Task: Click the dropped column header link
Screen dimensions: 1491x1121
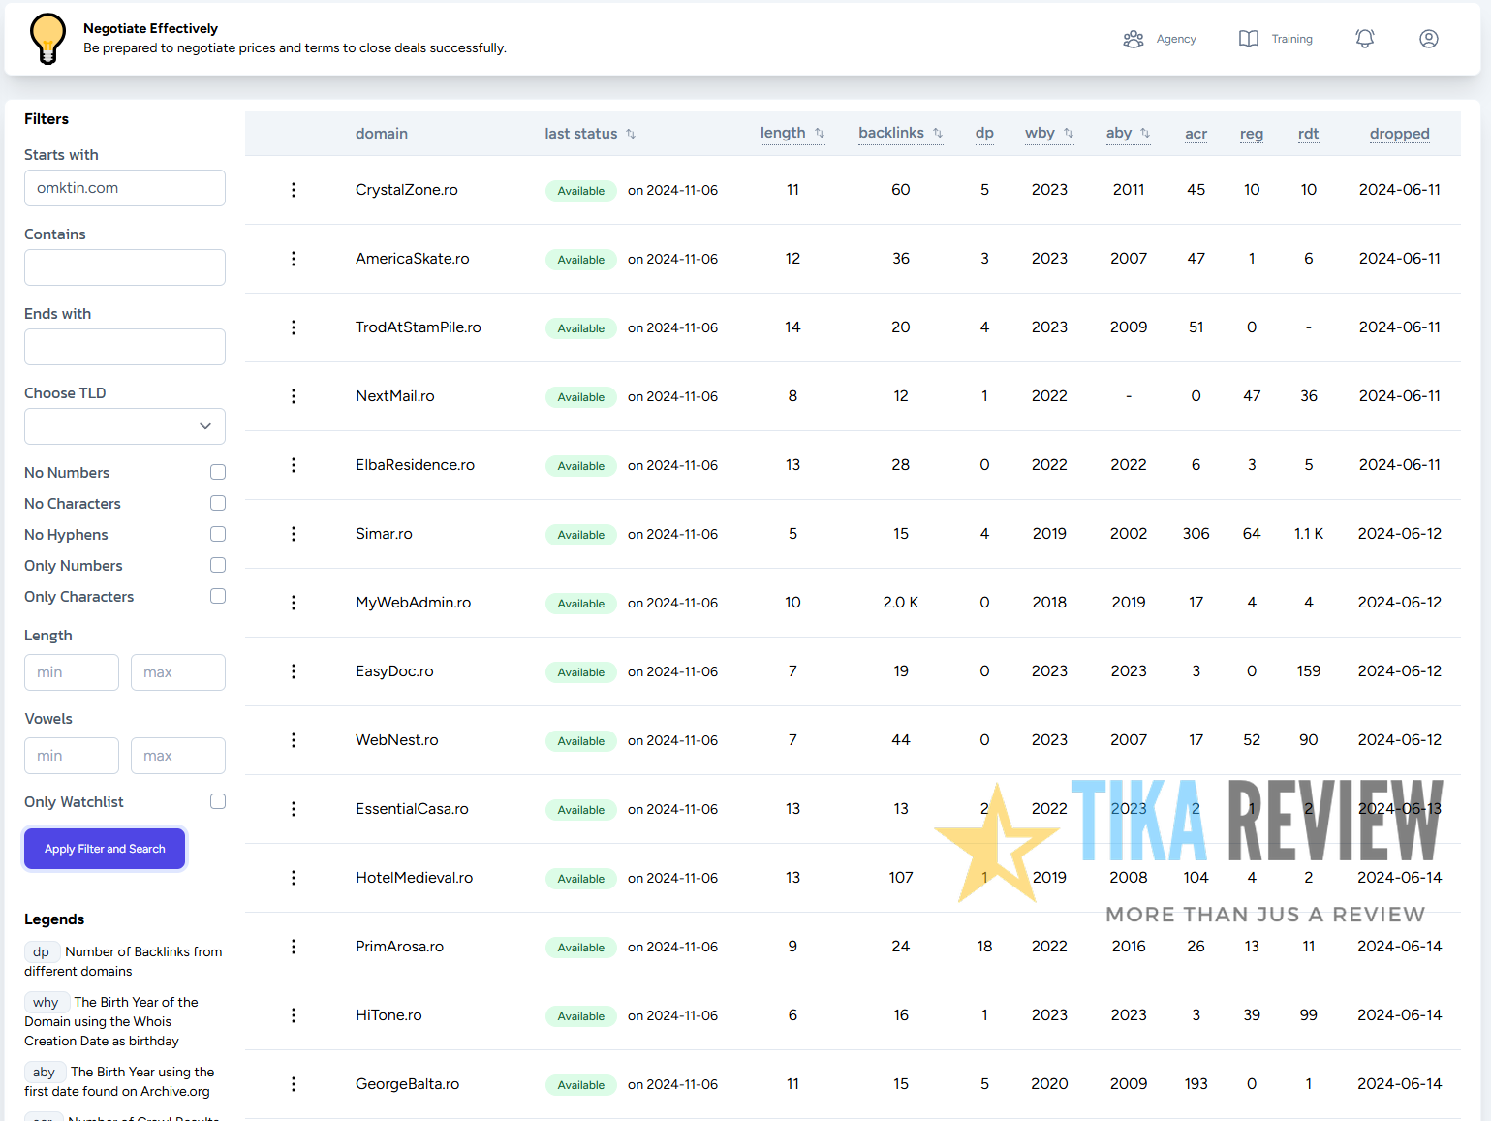Action: (x=1399, y=134)
